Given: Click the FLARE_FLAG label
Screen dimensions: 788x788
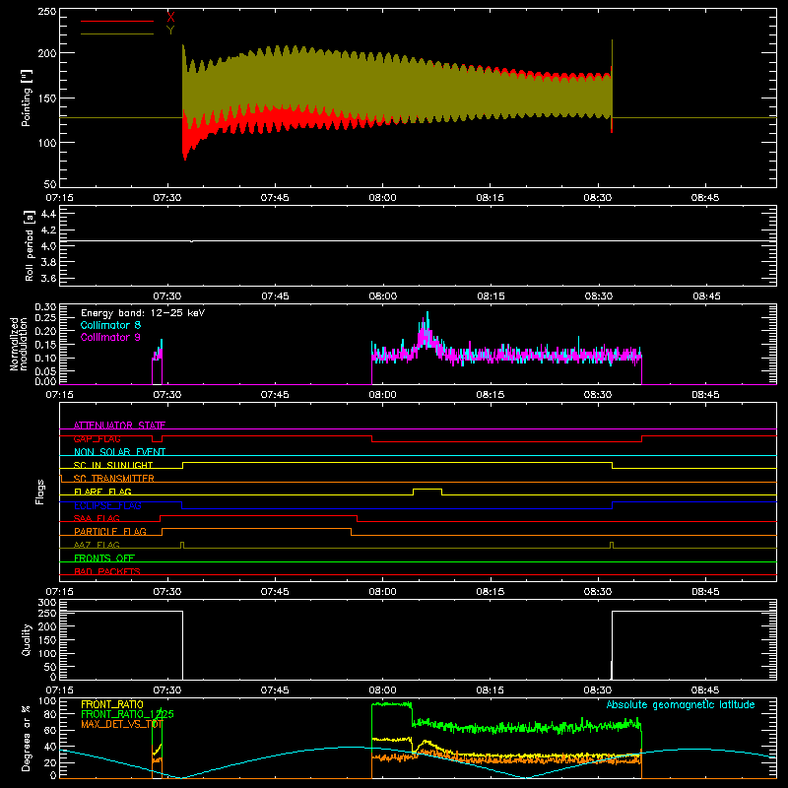Looking at the screenshot, I should (x=102, y=492).
